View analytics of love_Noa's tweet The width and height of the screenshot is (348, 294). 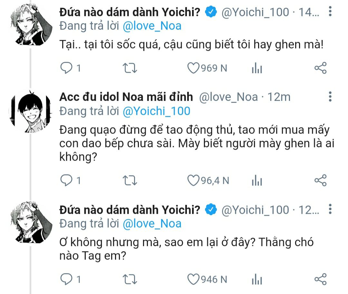[x=257, y=181]
